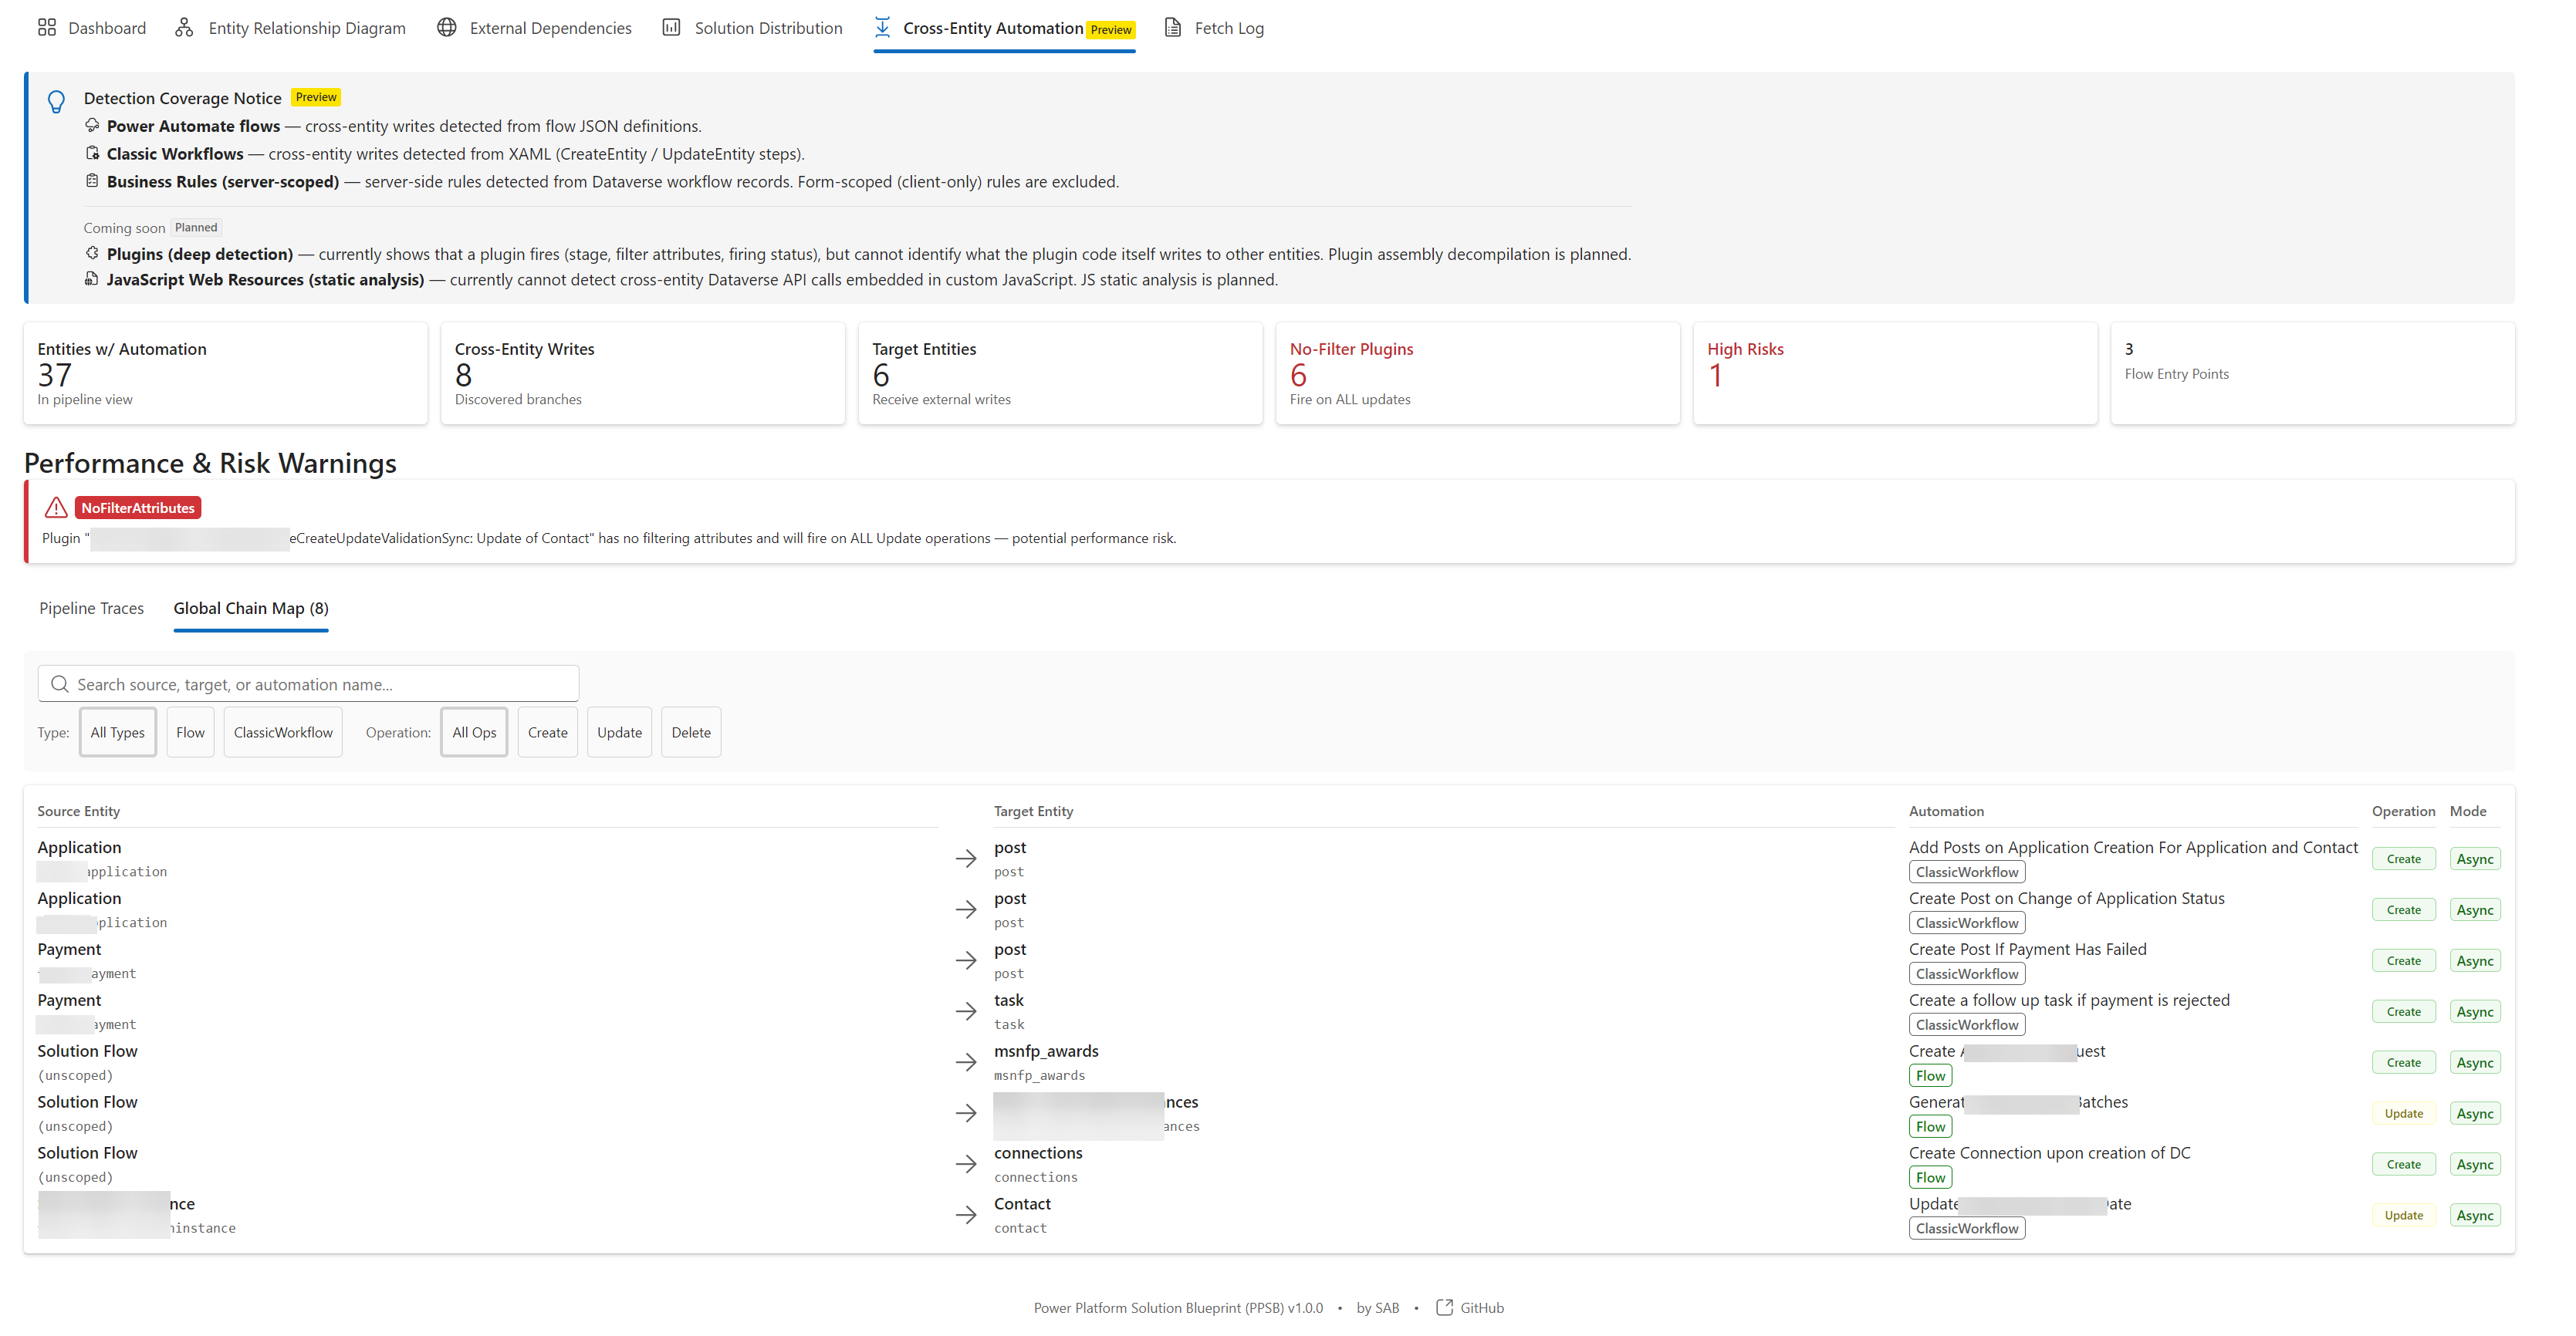Select the All Ops operation filter
The image size is (2576, 1336).
click(x=474, y=731)
